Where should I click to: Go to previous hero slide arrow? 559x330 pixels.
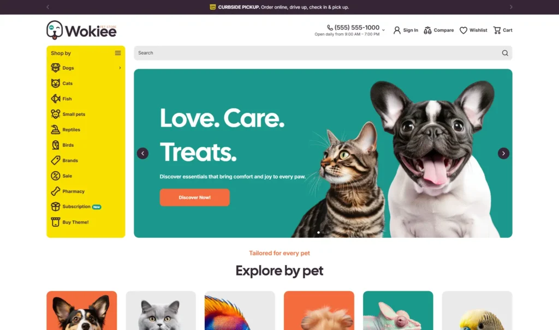tap(142, 153)
